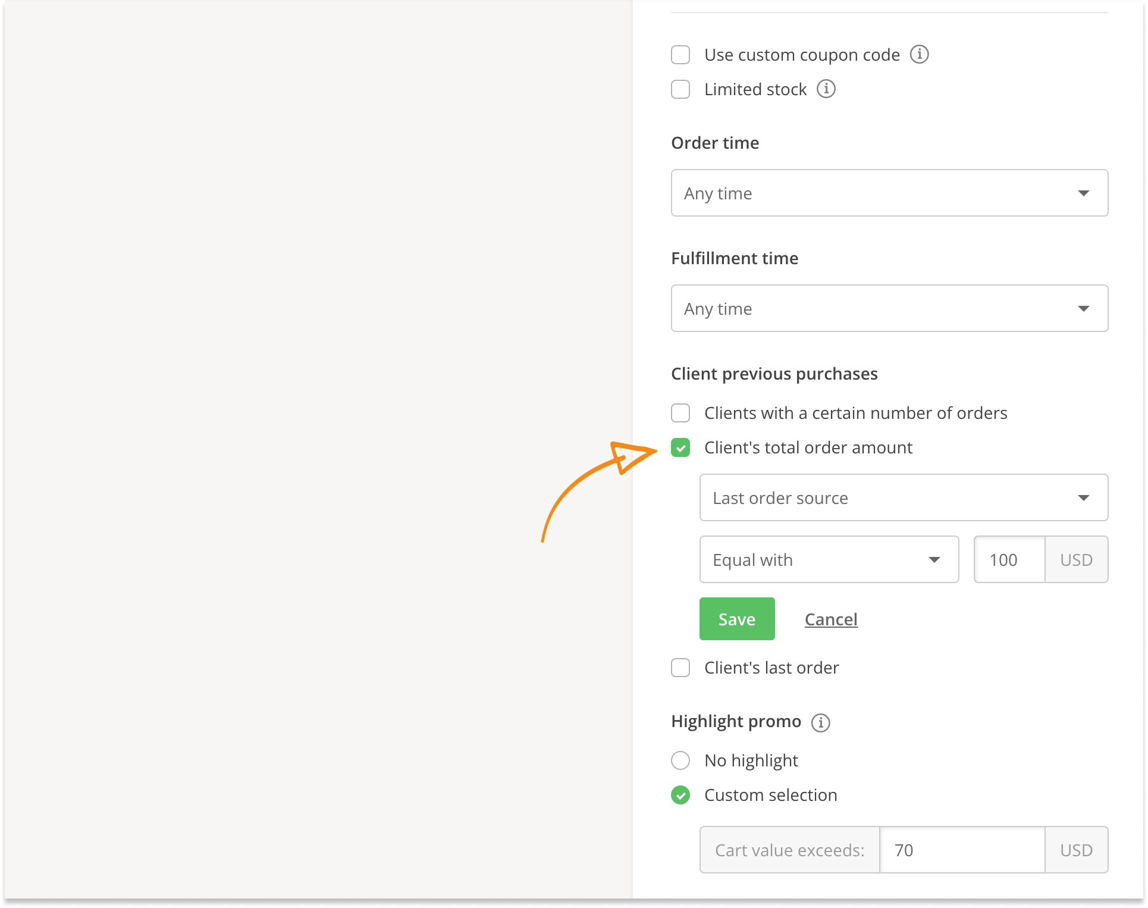Edit the Cart value exceeds amount
1148x908 pixels.
[x=962, y=850]
